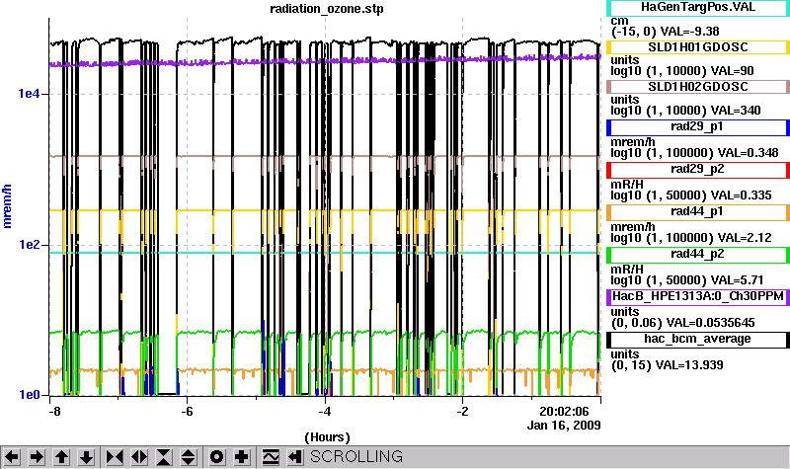Viewport: 790px width, 469px height.
Task: Click the 1e4 y-axis label
Action: coord(29,94)
